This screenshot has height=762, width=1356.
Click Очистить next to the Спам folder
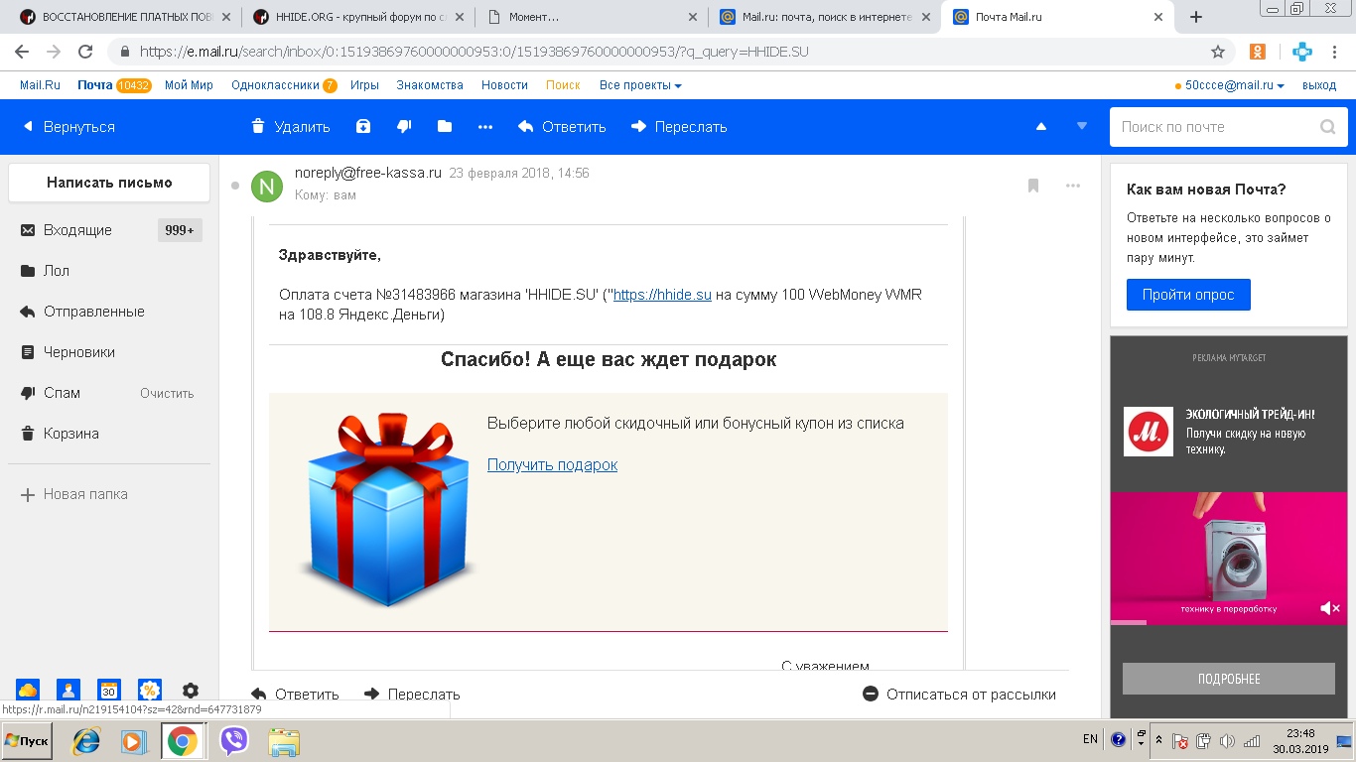coord(167,393)
